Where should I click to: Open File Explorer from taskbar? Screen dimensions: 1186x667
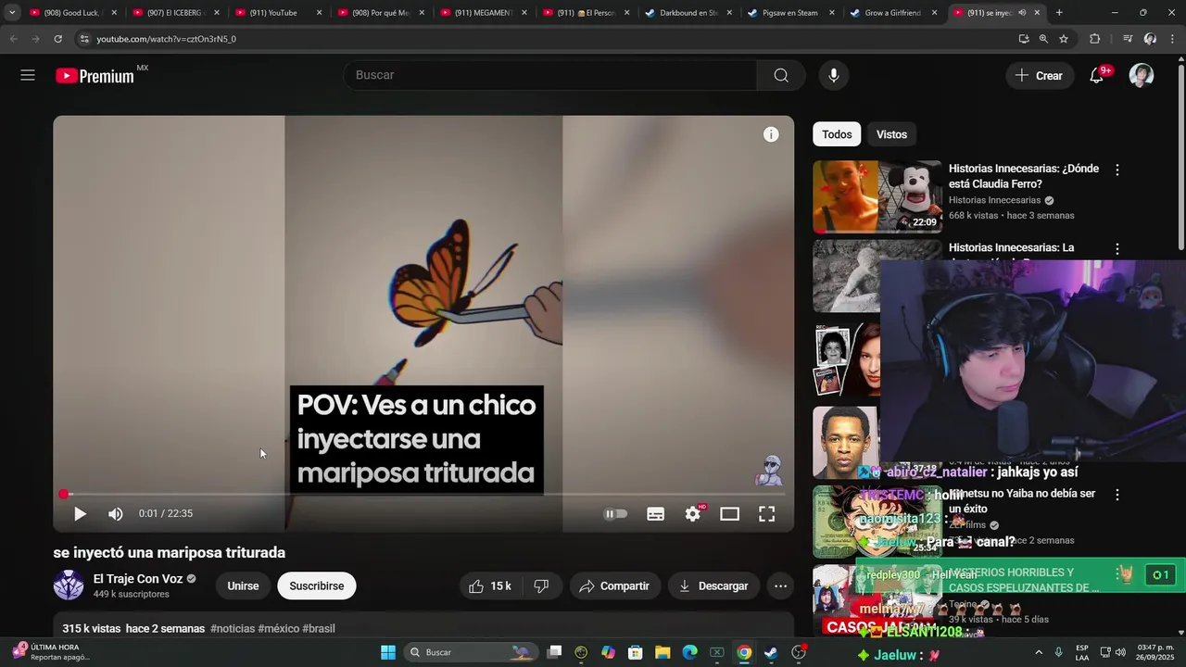click(662, 652)
